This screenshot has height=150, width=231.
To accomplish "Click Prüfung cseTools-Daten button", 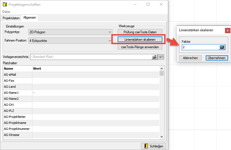I will [x=140, y=32].
